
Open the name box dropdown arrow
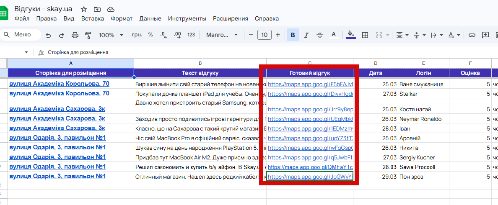click(26, 52)
